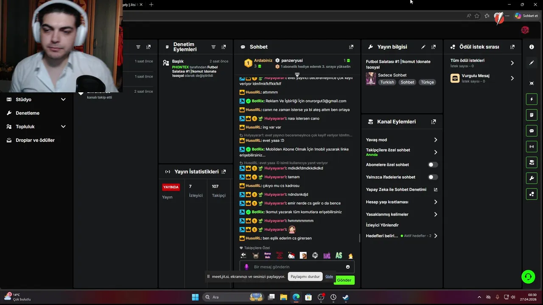Pop out the Yayın İstatistikleri panel
This screenshot has width=543, height=305.
coord(224,172)
